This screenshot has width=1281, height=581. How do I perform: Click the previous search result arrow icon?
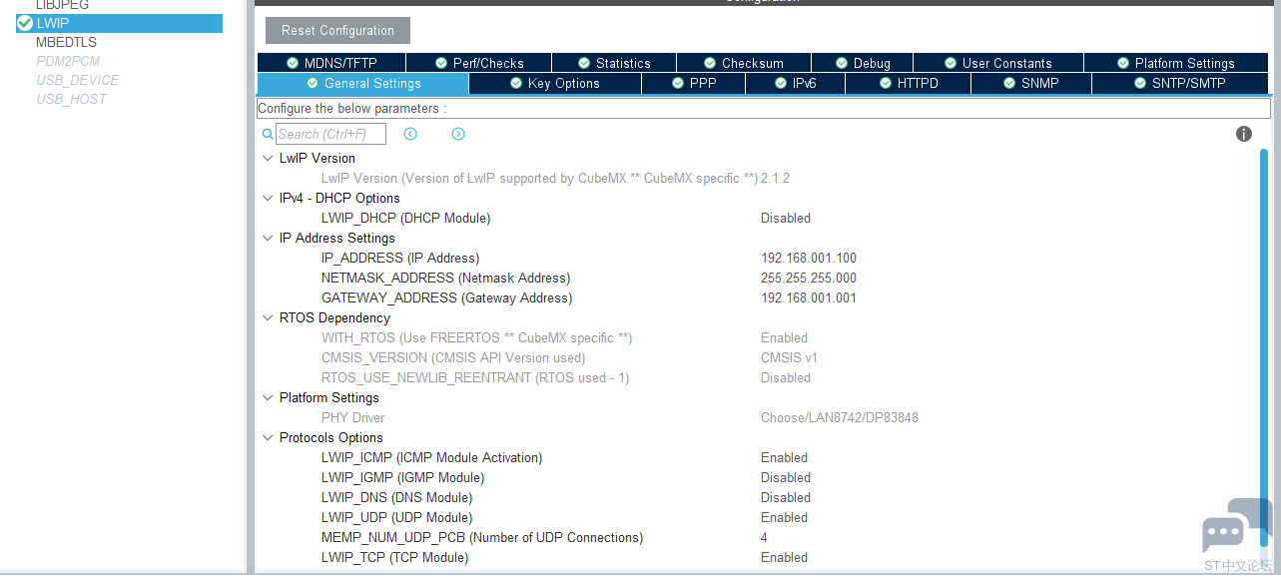[x=410, y=133]
